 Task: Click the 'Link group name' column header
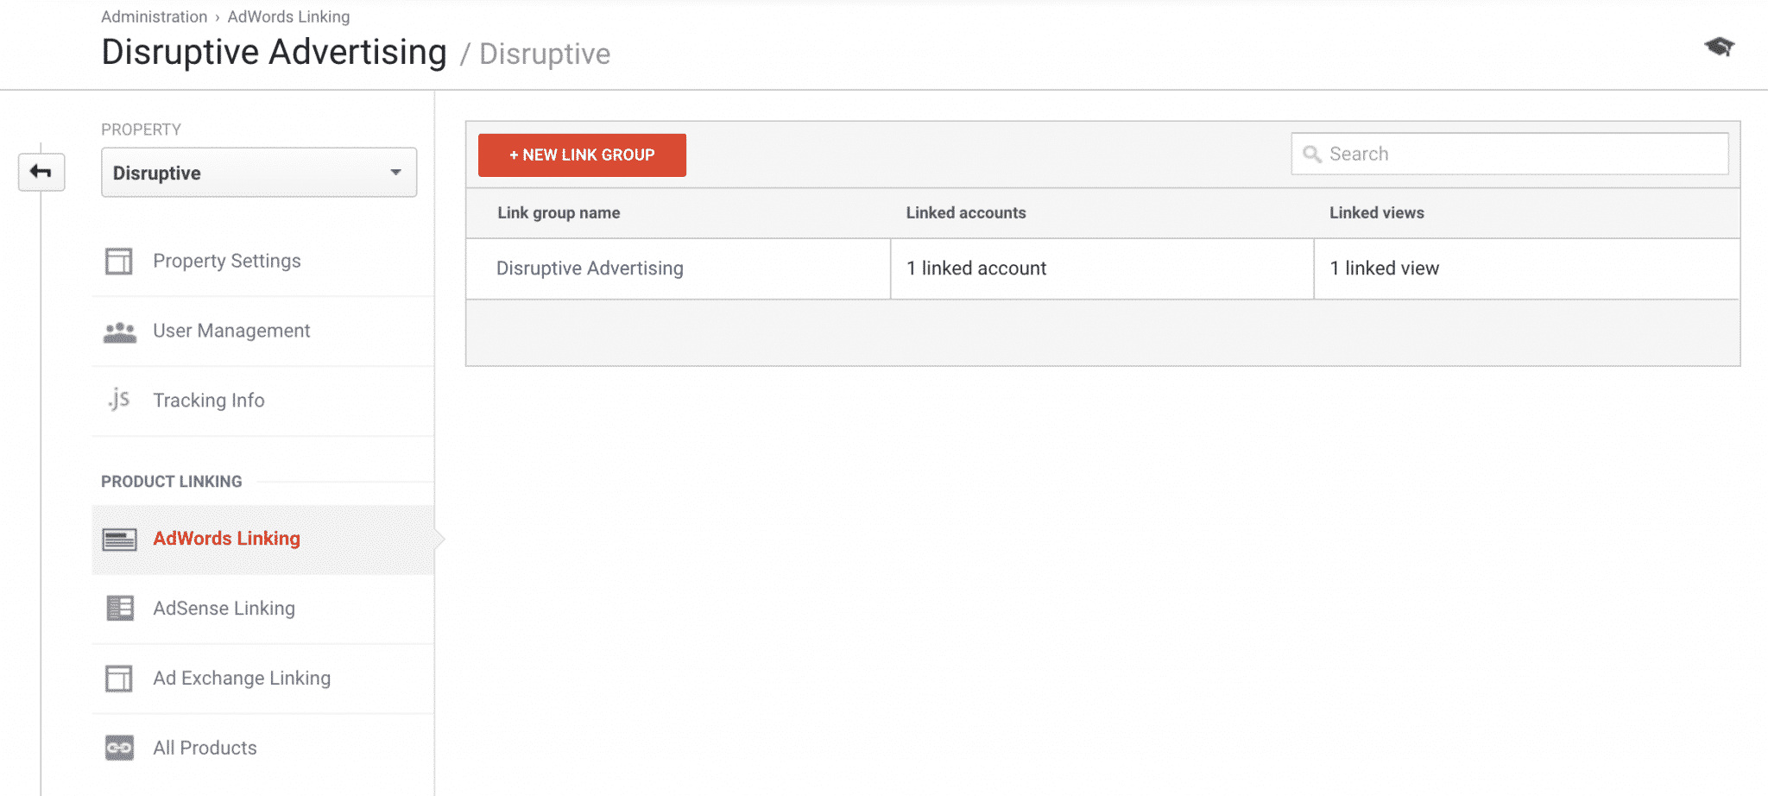click(559, 213)
